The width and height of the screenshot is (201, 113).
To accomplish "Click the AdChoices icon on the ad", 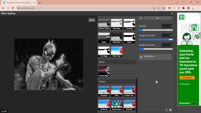I will coord(199,13).
